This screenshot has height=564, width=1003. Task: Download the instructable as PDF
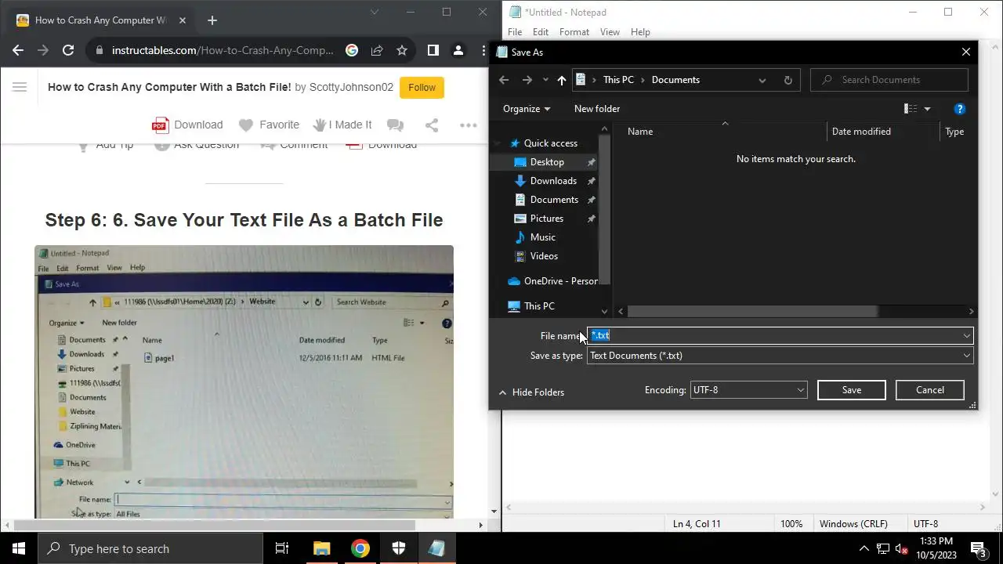[187, 125]
